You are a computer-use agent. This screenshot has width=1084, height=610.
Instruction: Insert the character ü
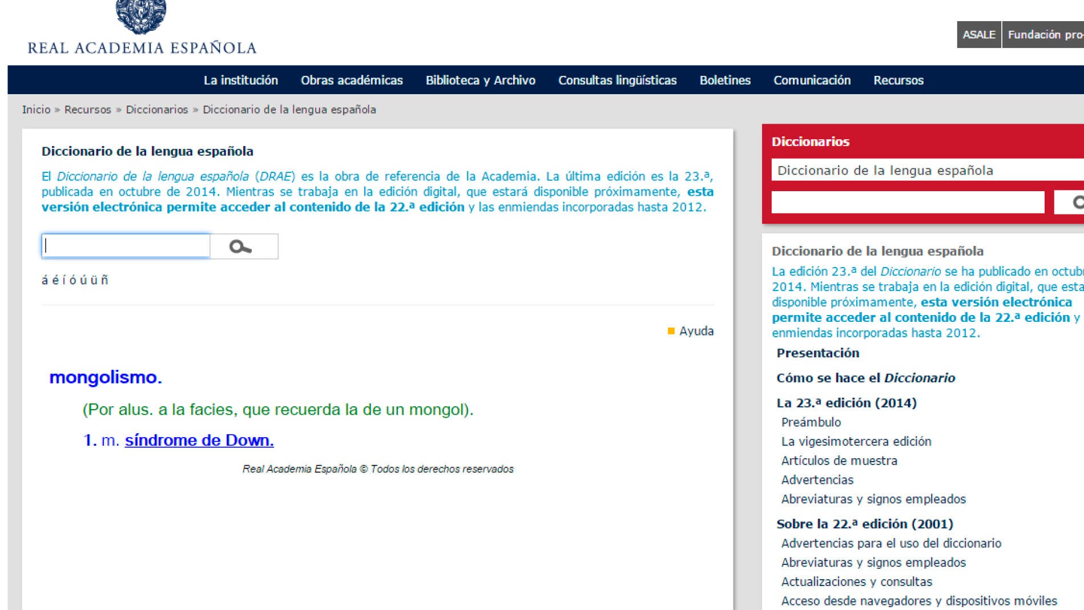[93, 279]
